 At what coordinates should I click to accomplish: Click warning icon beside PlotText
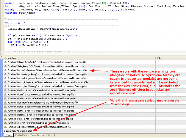[5, 115]
